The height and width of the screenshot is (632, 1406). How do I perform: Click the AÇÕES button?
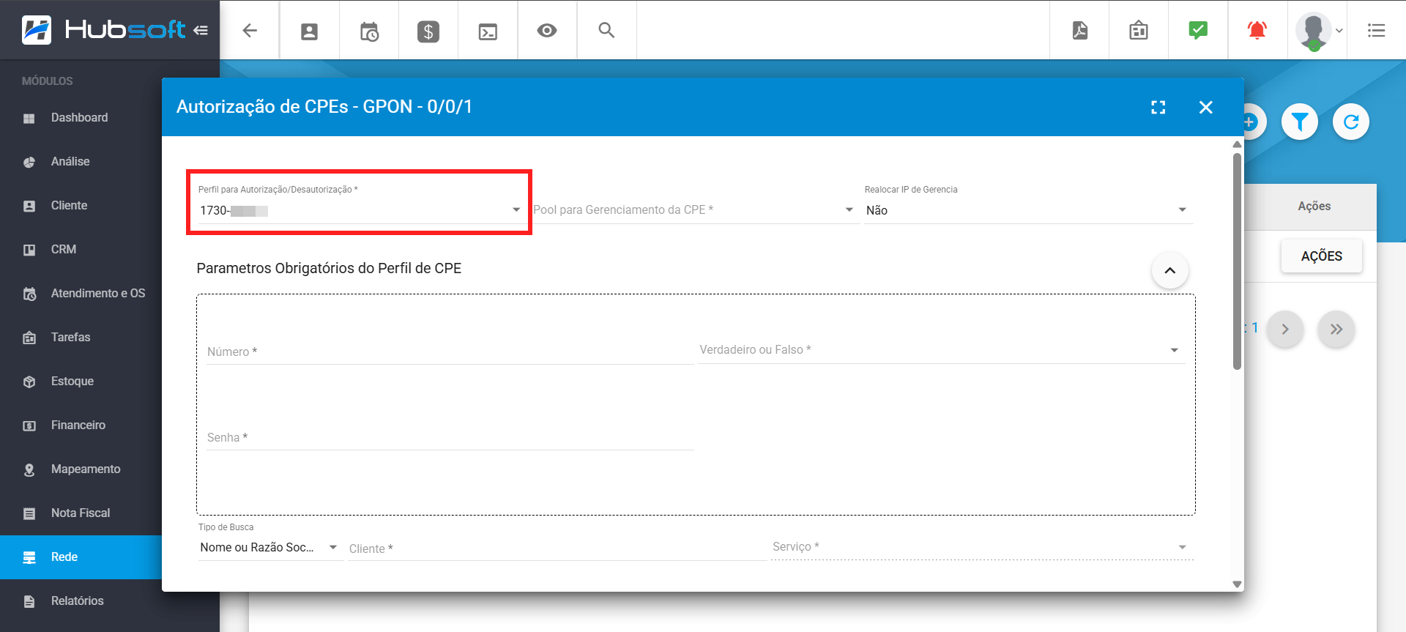1321,256
